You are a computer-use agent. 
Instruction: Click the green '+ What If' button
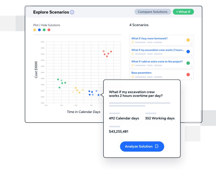[183, 12]
